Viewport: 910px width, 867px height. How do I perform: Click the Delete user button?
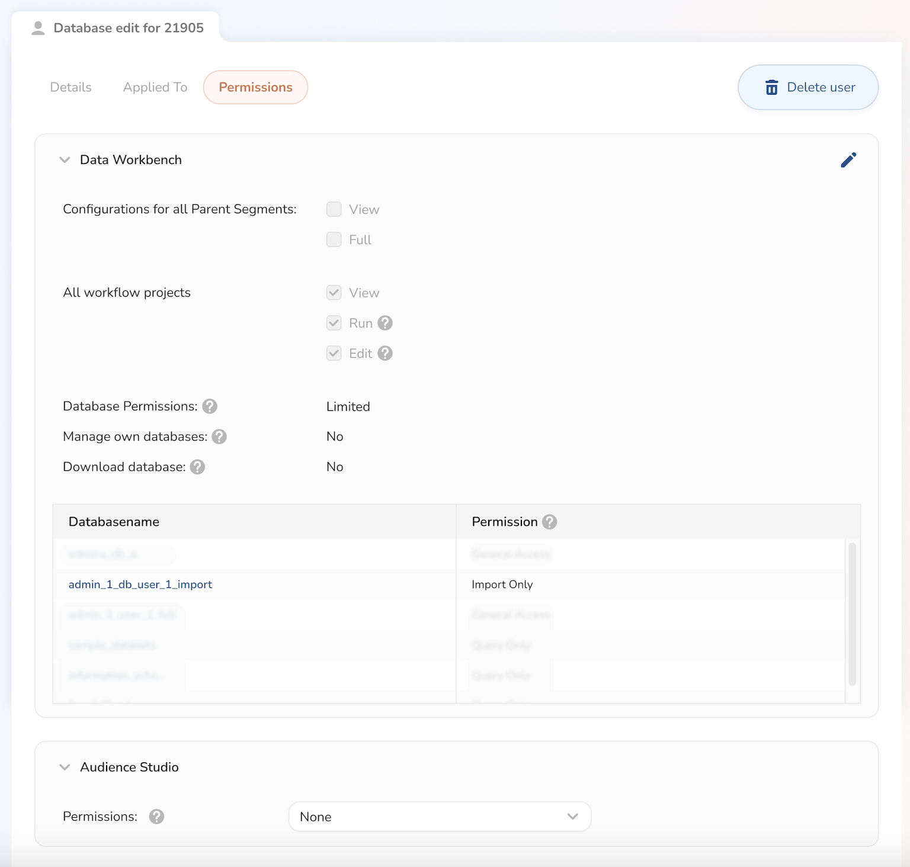[x=808, y=87]
